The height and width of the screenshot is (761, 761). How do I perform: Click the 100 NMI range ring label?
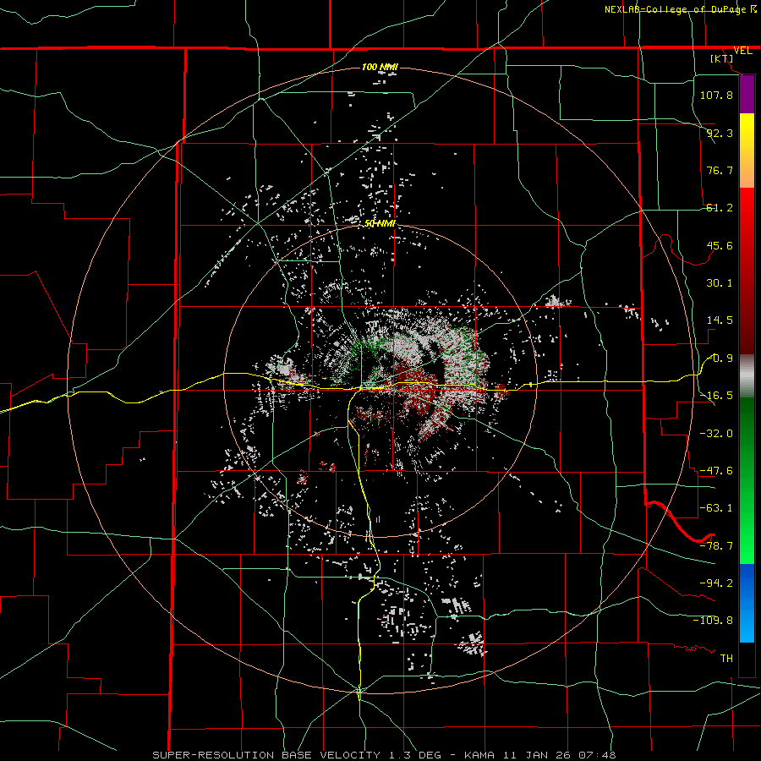pyautogui.click(x=380, y=67)
